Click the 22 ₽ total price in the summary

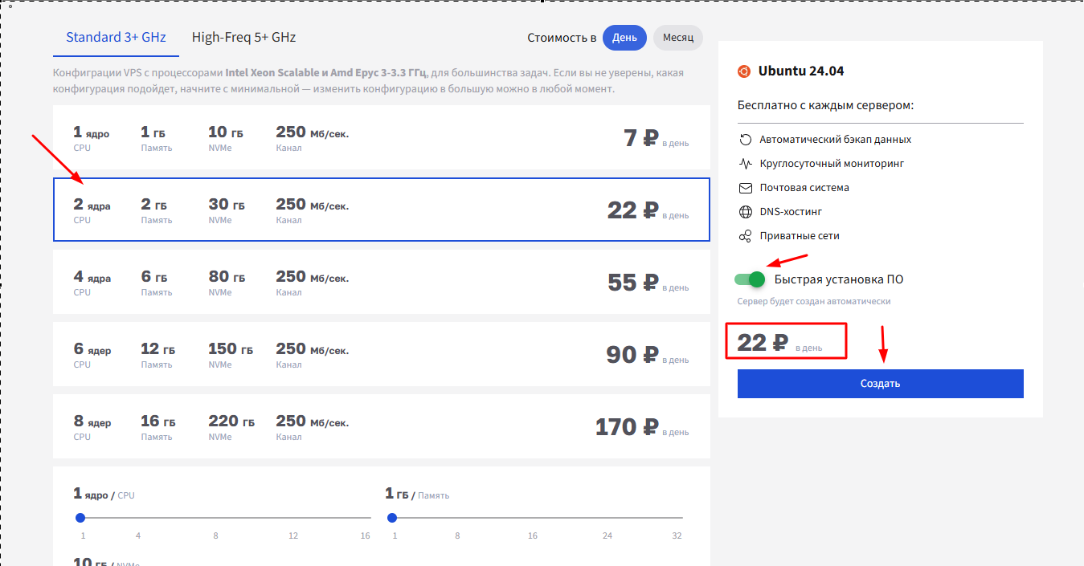point(763,343)
